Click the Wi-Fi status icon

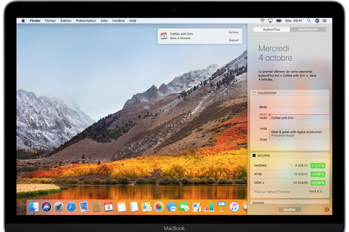[262, 21]
